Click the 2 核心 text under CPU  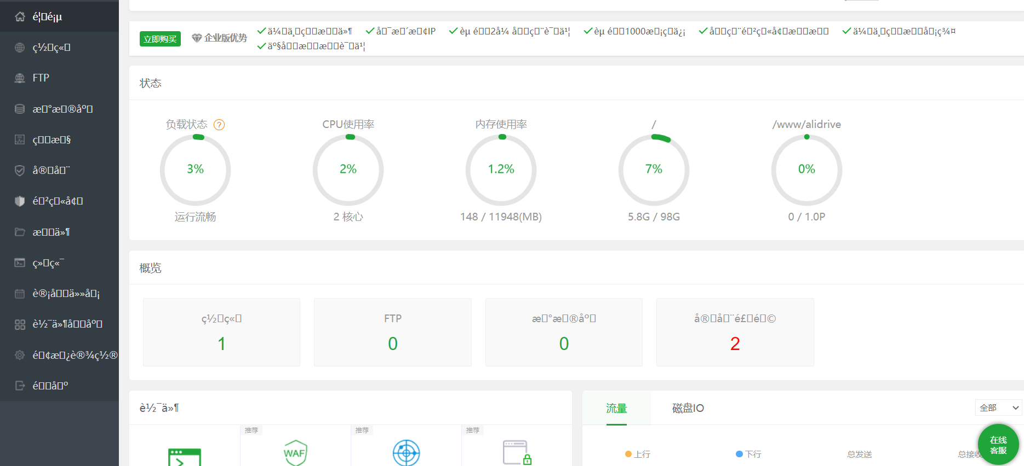pyautogui.click(x=348, y=217)
